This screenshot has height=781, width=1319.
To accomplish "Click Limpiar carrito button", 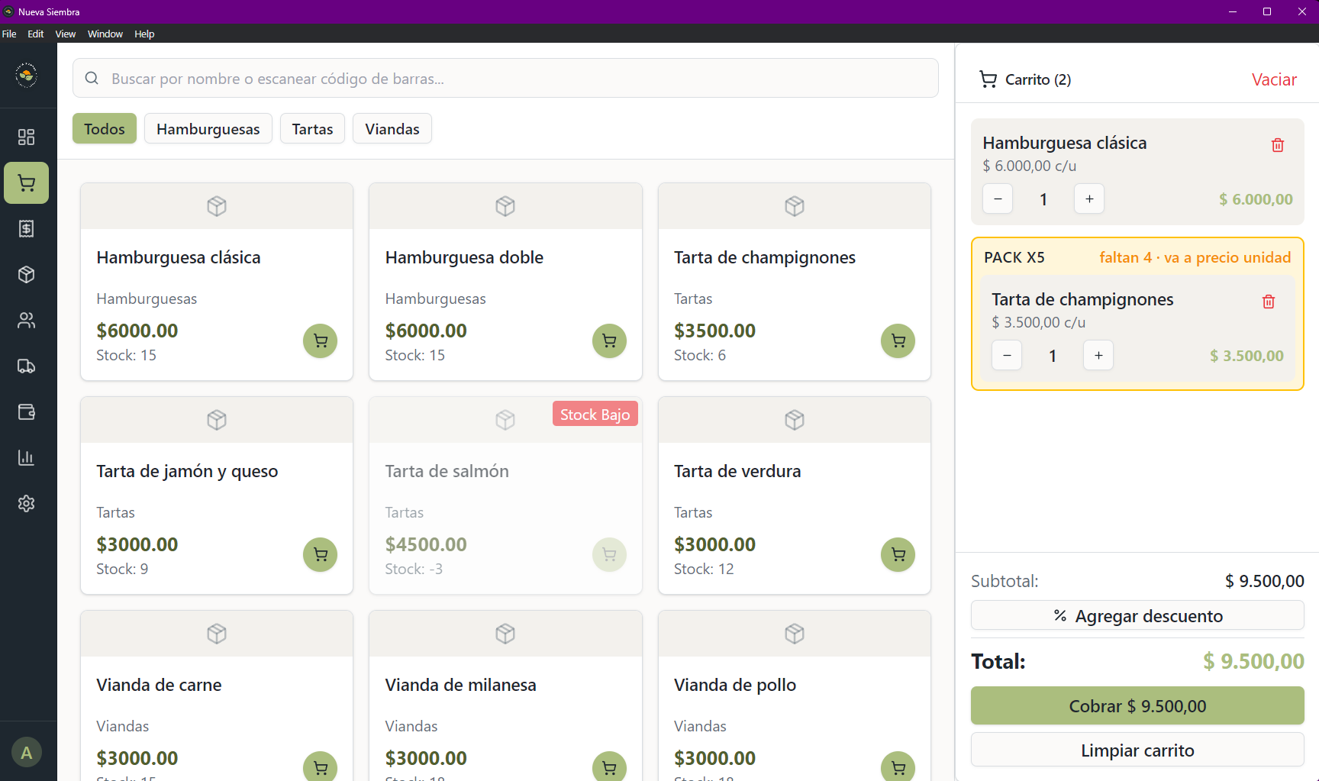I will click(x=1137, y=750).
